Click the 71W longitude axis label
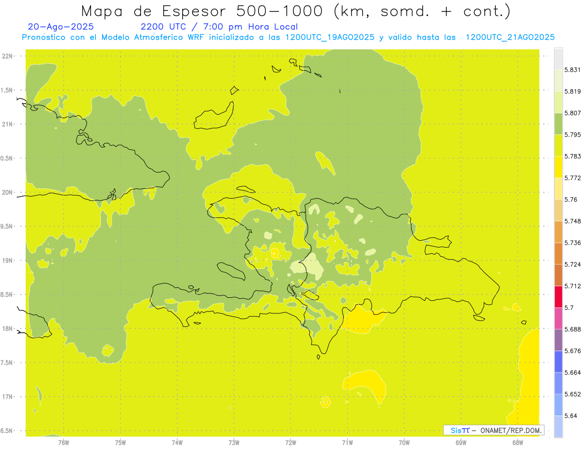 (347, 442)
